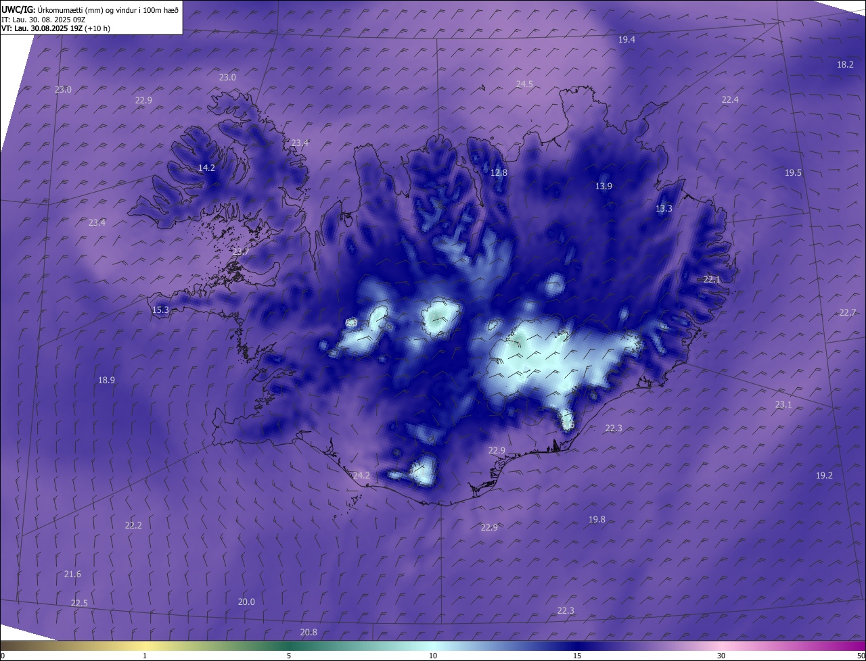Click the 19.8 value label
866x661 pixels.
click(x=597, y=520)
